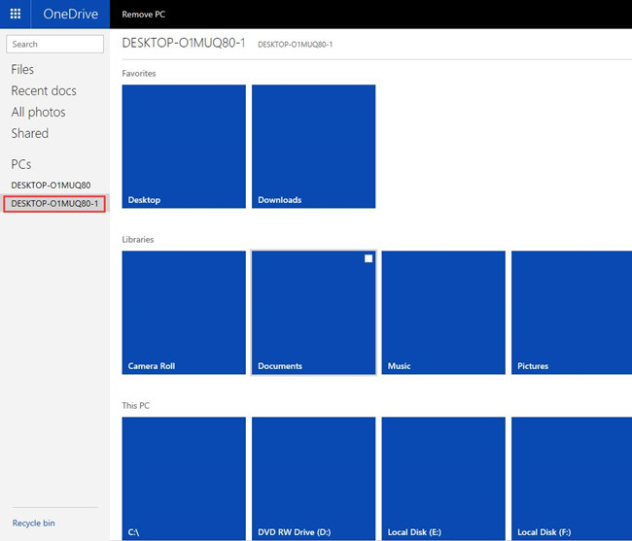632x541 pixels.
Task: Click the small DESKTOP-O1MUQ80-1 breadcrumb text
Action: tap(295, 45)
